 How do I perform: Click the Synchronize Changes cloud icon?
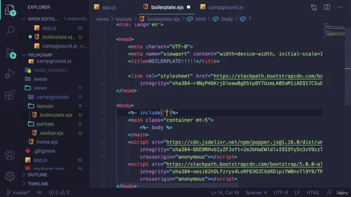(x=39, y=192)
